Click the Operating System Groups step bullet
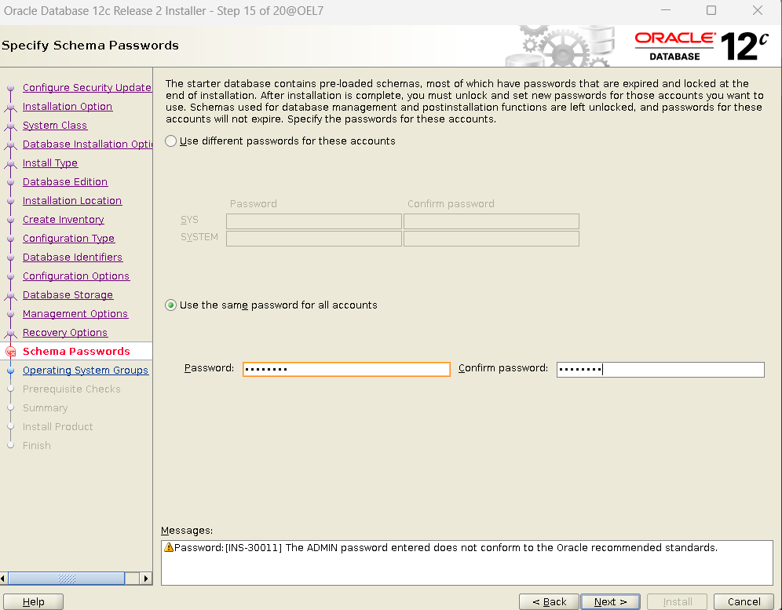 click(10, 371)
